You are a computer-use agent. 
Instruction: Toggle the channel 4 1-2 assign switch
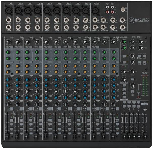[x=40, y=124]
